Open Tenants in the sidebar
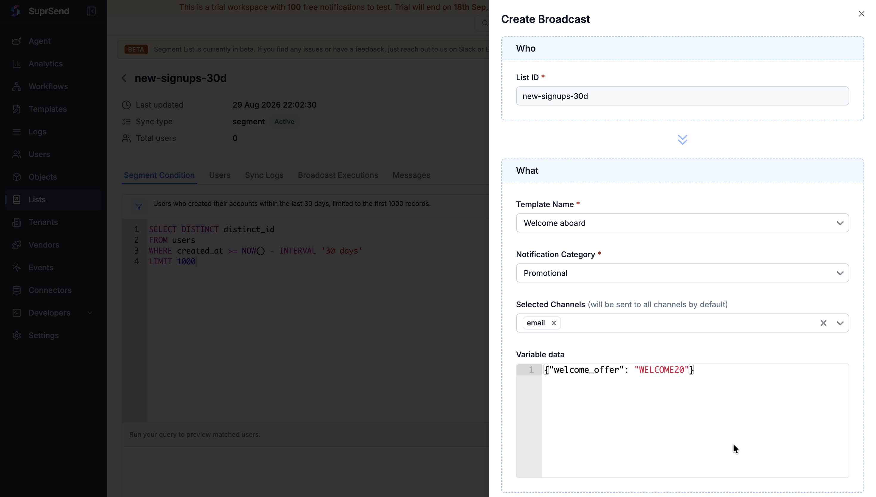Viewport: 876px width, 497px height. pos(54,222)
